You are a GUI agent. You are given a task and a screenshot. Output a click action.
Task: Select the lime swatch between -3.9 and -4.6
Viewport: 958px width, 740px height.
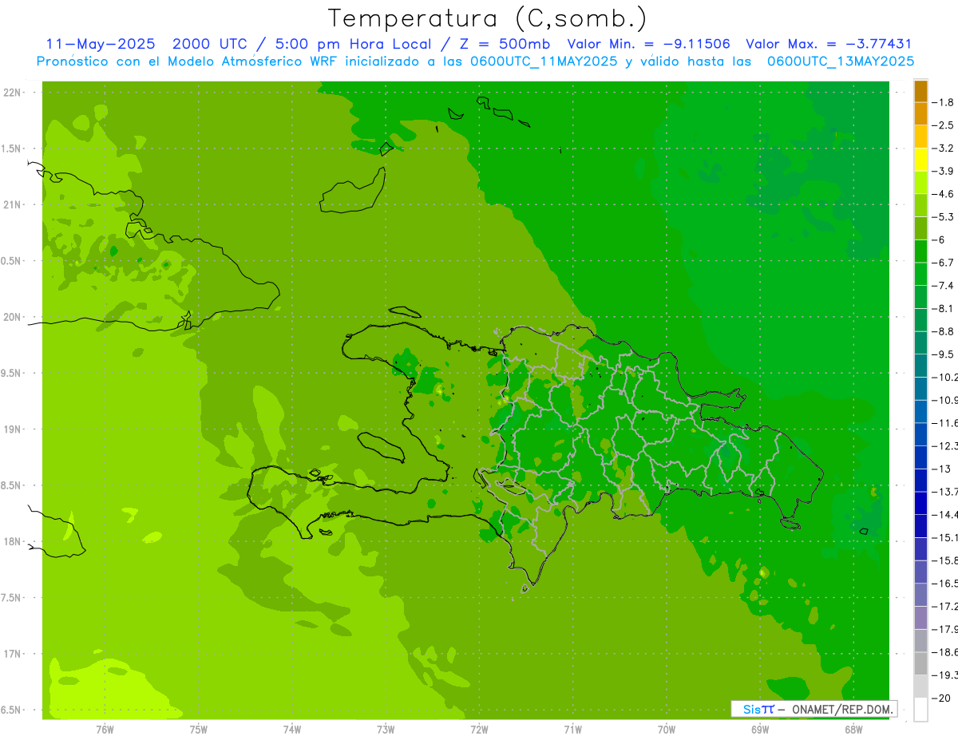click(920, 183)
